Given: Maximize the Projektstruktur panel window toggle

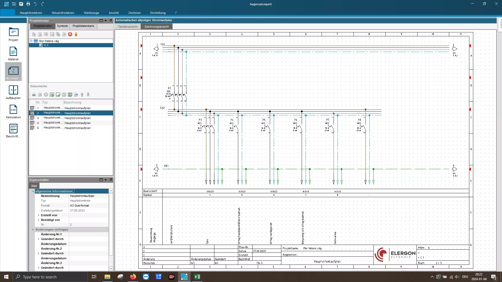Looking at the screenshot, I should [101, 20].
